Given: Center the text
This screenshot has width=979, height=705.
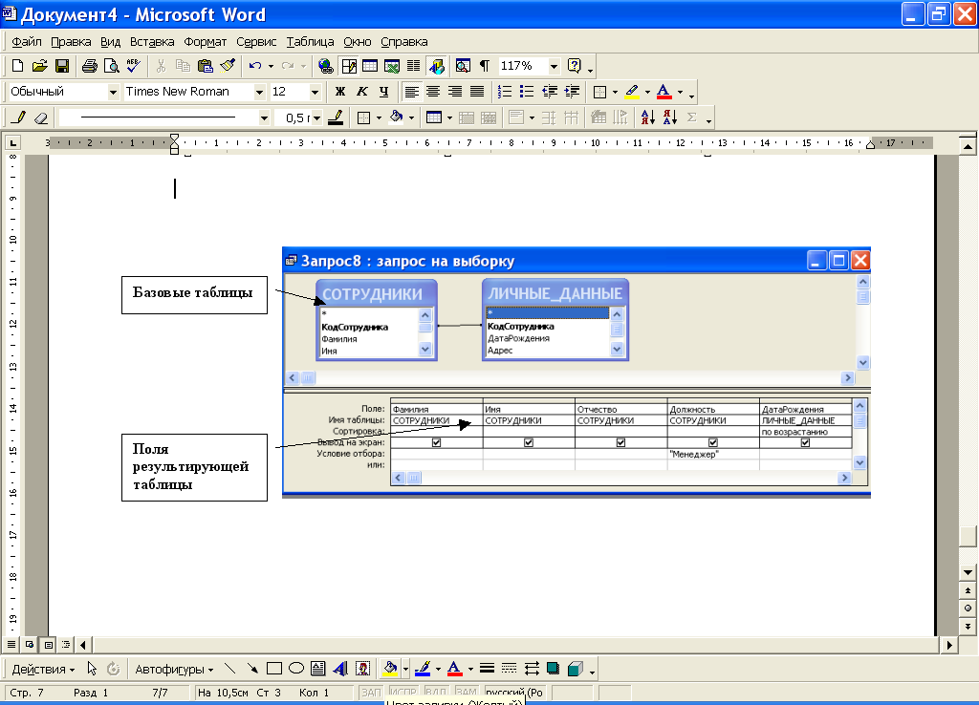Looking at the screenshot, I should pos(433,92).
